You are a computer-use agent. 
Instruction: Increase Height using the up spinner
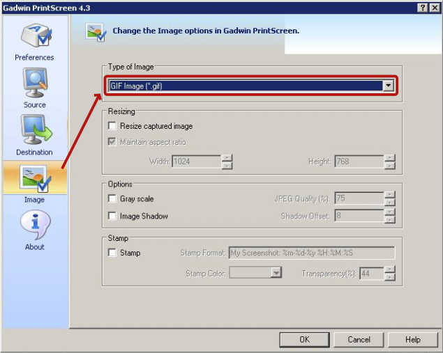(390, 157)
